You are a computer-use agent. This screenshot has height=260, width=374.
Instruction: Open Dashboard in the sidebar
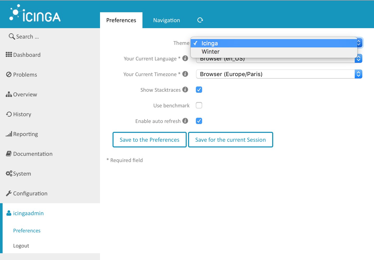50,55
